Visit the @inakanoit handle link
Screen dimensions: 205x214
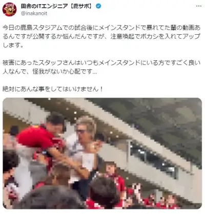click(34, 13)
